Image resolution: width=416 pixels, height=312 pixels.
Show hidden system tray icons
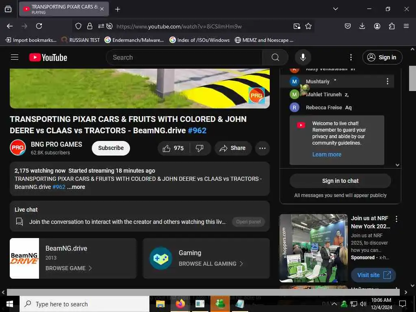(x=334, y=304)
